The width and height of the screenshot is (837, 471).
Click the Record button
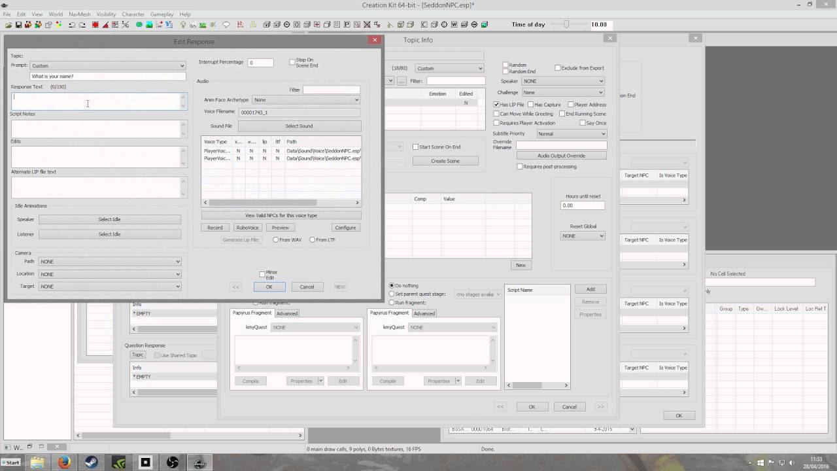214,228
